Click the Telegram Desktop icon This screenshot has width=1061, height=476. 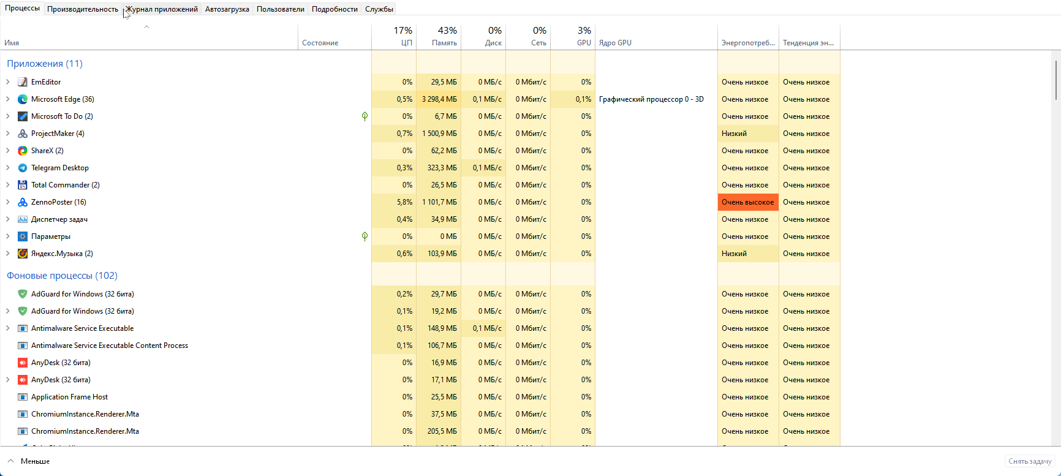(x=23, y=168)
